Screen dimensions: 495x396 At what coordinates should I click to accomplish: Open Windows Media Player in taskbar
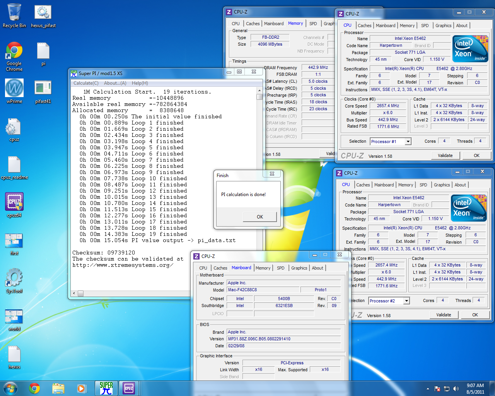click(81, 388)
